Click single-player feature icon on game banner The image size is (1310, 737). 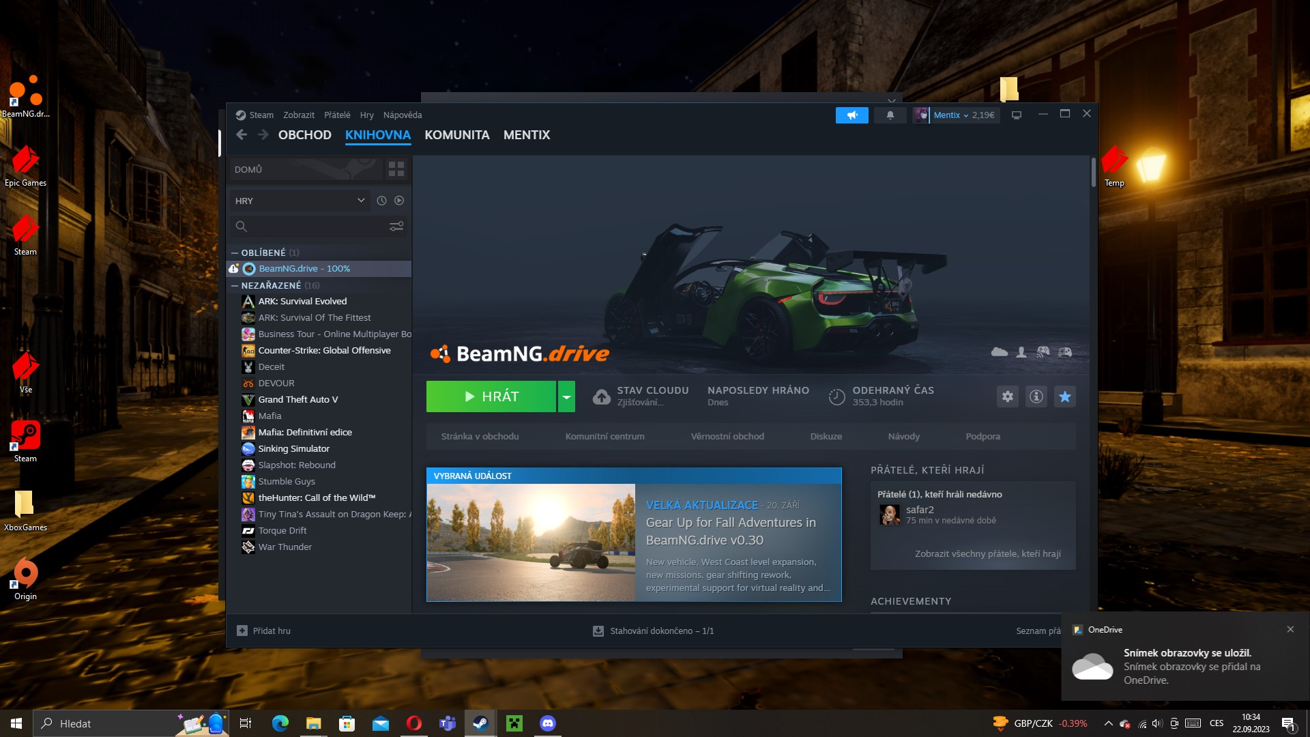tap(1021, 352)
